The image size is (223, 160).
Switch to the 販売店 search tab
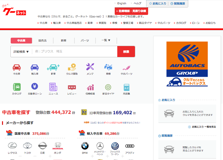coord(42,41)
